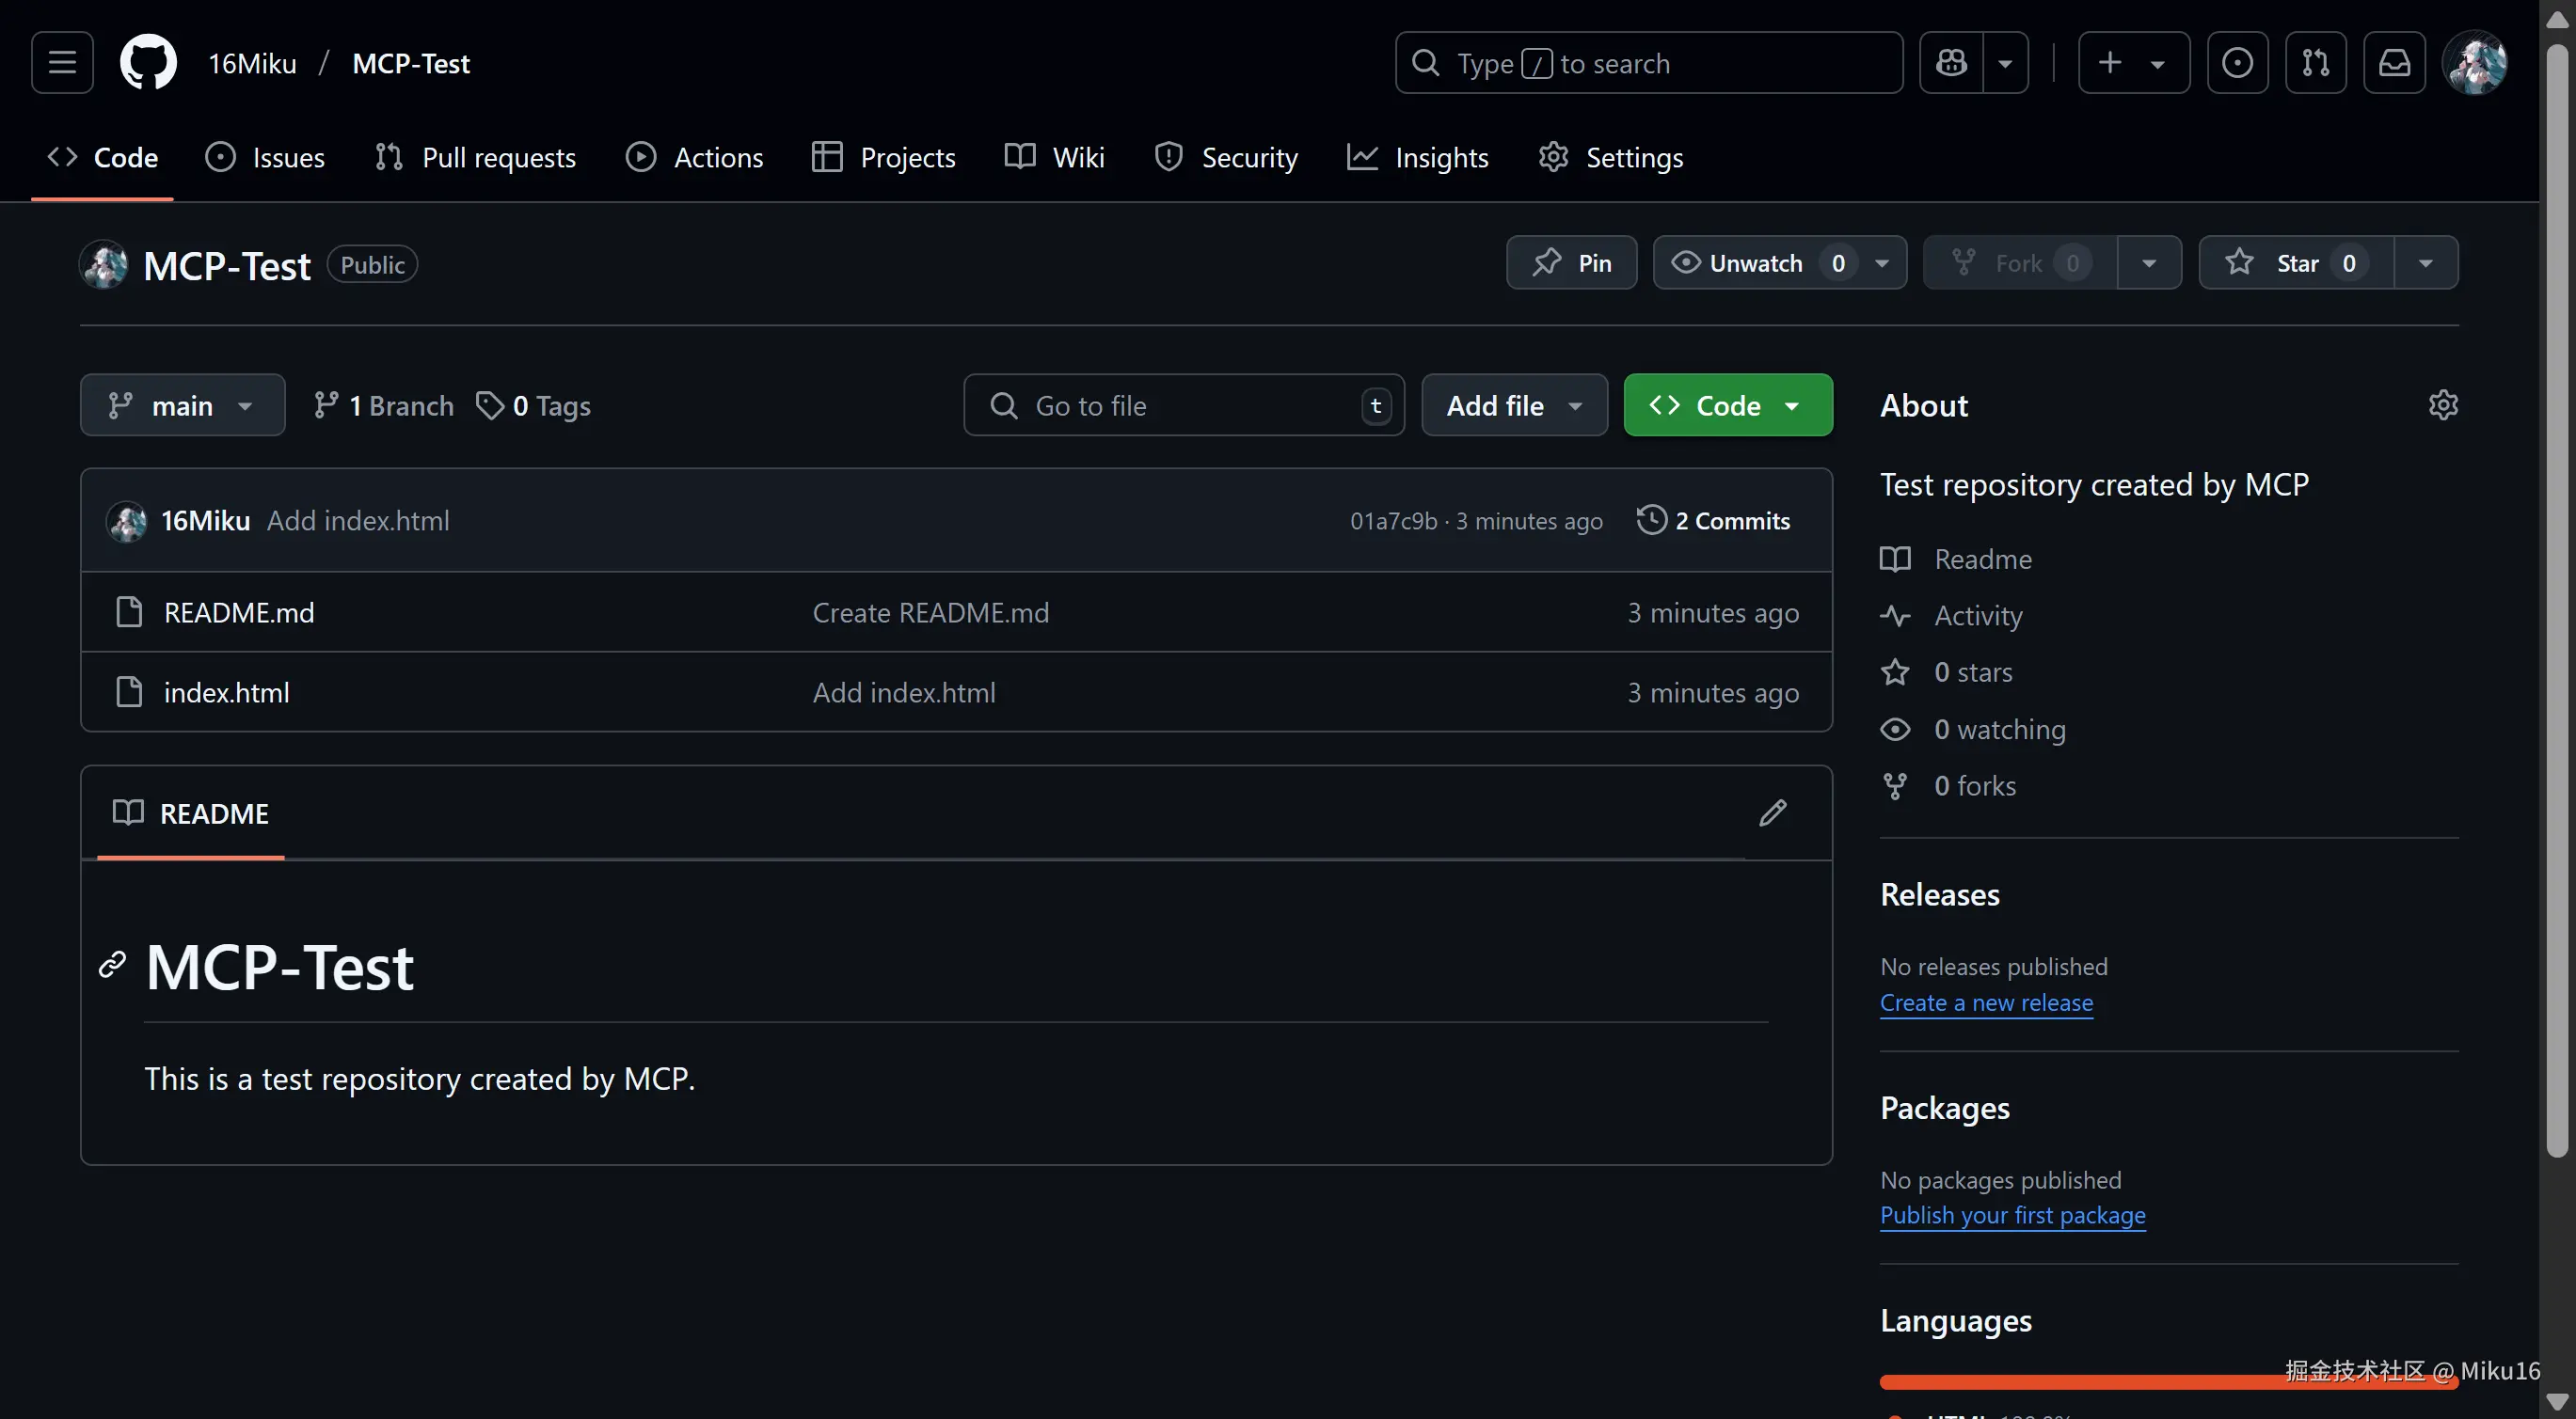View the 1 Branch list
The width and height of the screenshot is (2576, 1419).
(383, 404)
